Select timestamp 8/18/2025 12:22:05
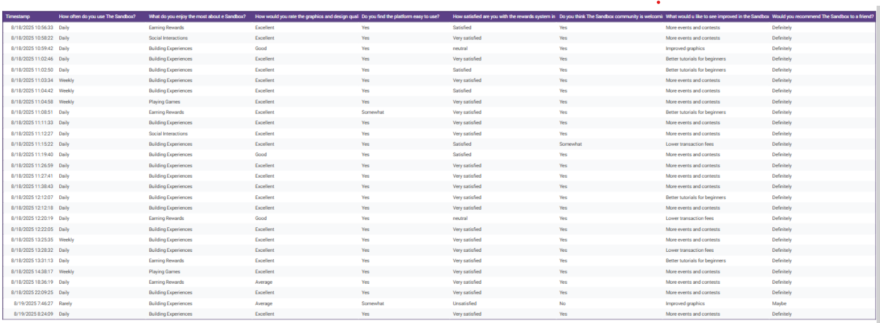The image size is (880, 323). point(32,230)
